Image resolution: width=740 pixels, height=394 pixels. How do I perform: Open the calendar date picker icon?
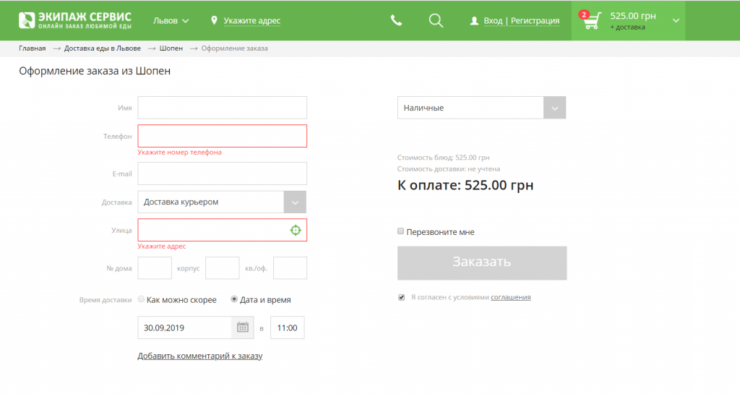[243, 327]
